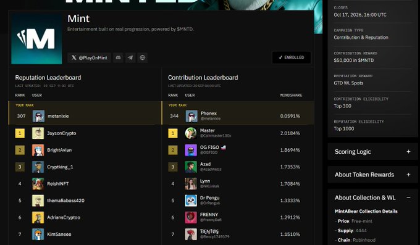Select the metanixie username in your rank row
420x245 pixels.
(x=58, y=116)
